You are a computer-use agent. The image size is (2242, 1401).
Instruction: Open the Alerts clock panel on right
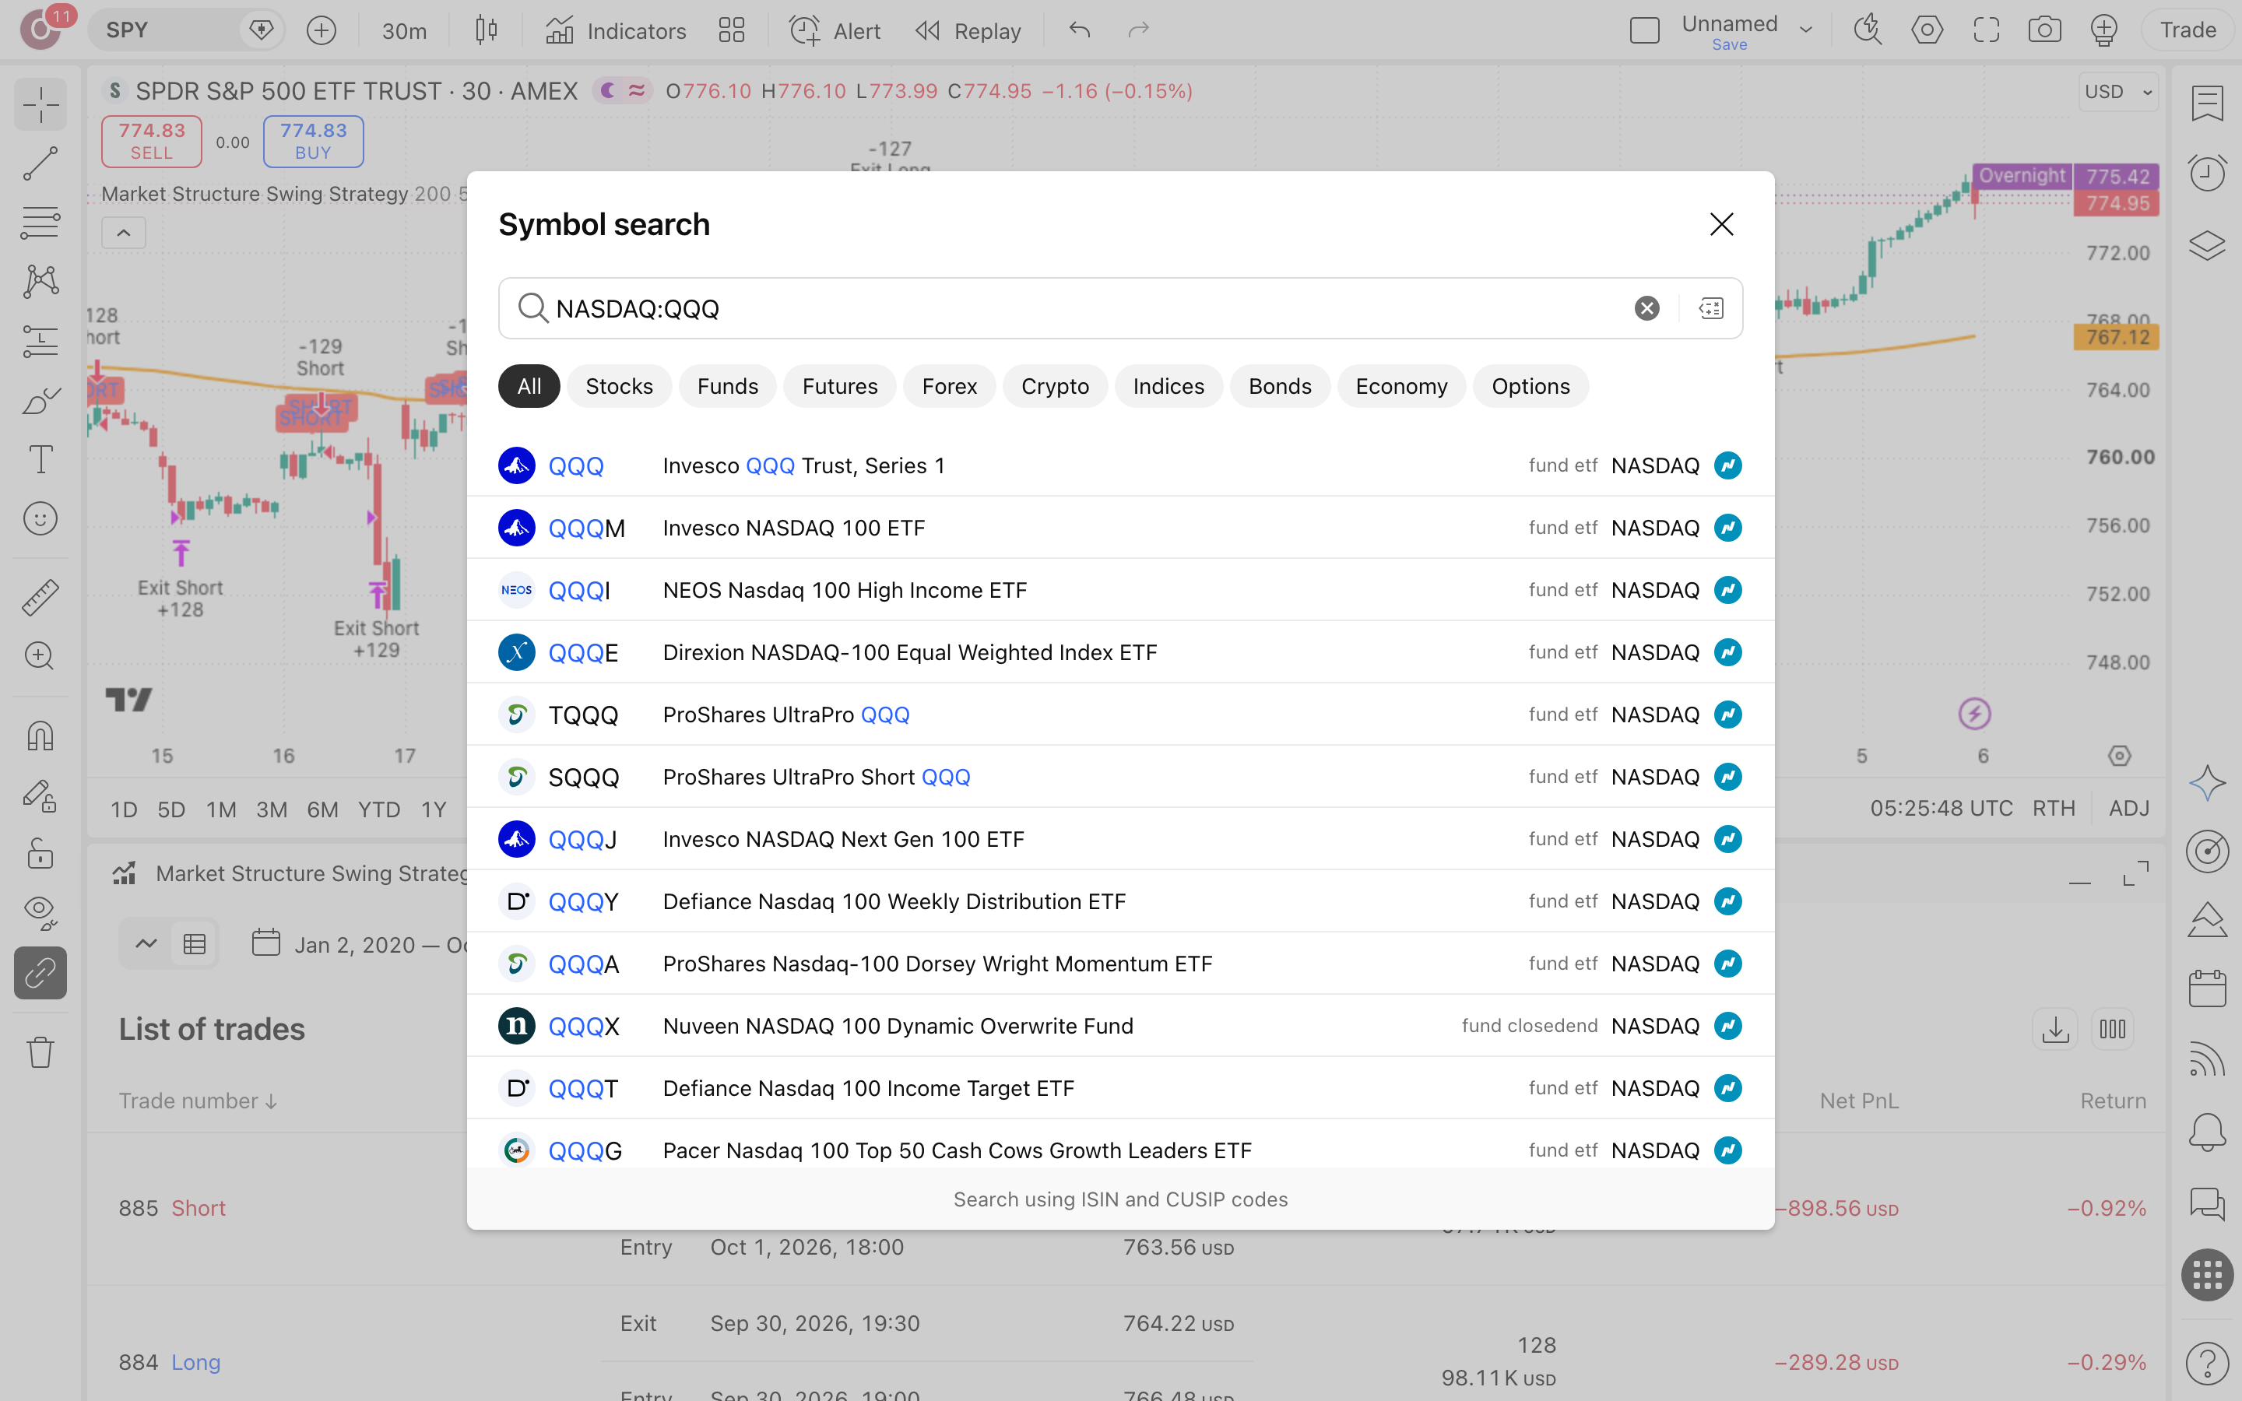[x=2207, y=172]
